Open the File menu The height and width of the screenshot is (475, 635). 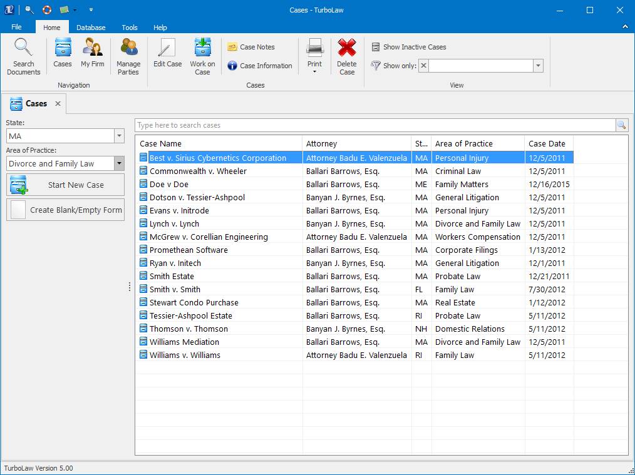[17, 27]
